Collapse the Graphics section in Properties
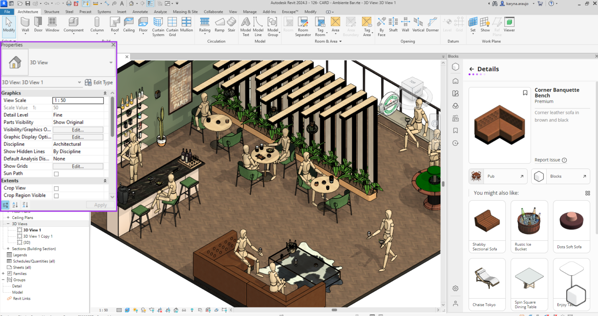The width and height of the screenshot is (598, 316). [x=105, y=93]
